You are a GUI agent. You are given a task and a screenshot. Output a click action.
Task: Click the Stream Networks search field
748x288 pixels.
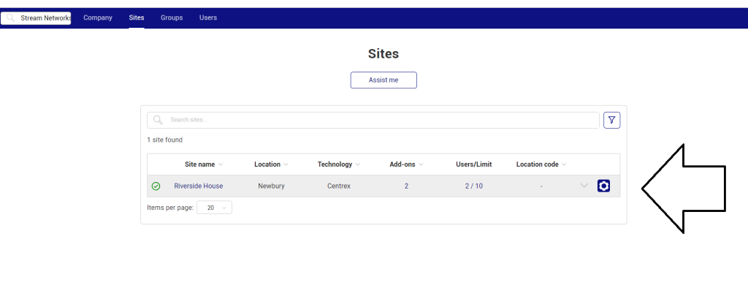[x=36, y=18]
